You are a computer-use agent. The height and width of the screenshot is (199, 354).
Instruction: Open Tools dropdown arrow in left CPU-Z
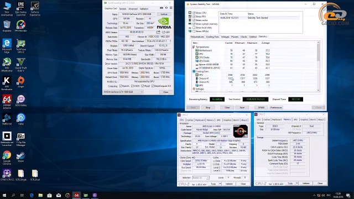tap(220, 184)
